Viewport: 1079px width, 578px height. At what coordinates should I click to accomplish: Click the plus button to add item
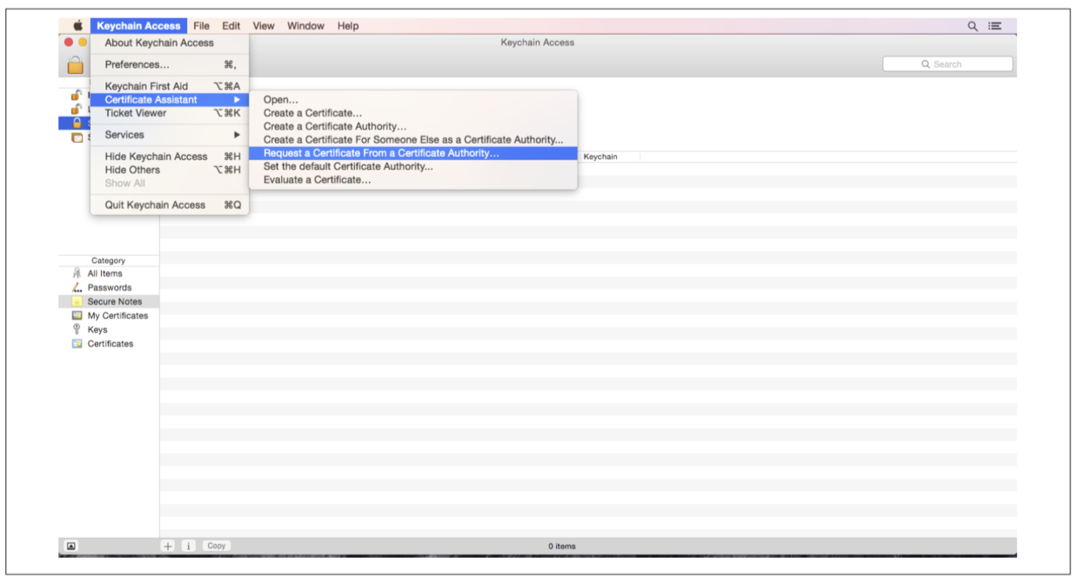click(168, 546)
